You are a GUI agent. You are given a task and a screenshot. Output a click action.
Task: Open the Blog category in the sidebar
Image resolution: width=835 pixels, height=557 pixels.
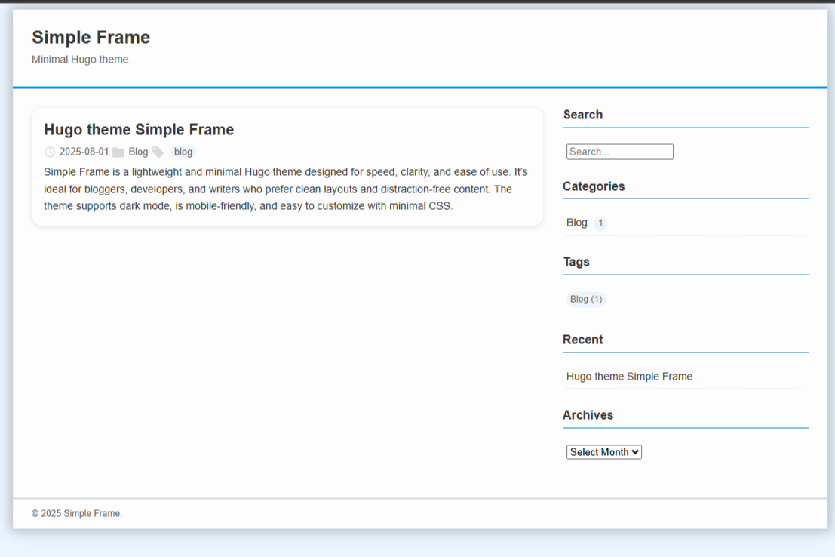click(x=577, y=223)
